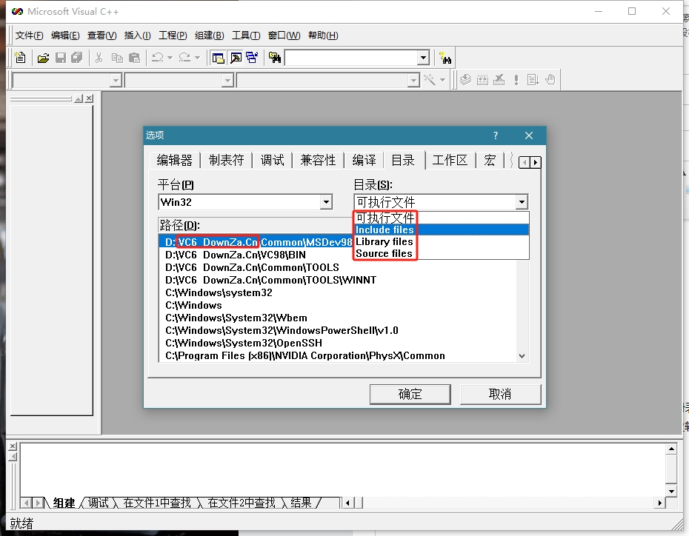Image resolution: width=689 pixels, height=536 pixels.
Task: Click the Window List toolbar icon
Action: coord(252,58)
